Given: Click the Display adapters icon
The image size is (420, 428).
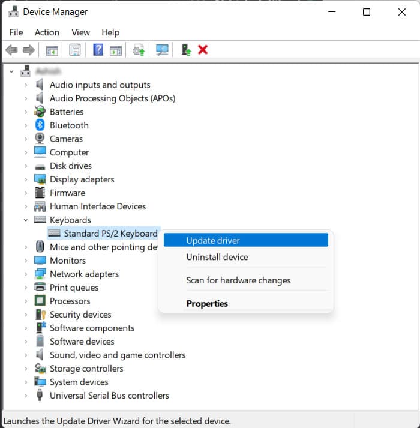Looking at the screenshot, I should point(40,179).
